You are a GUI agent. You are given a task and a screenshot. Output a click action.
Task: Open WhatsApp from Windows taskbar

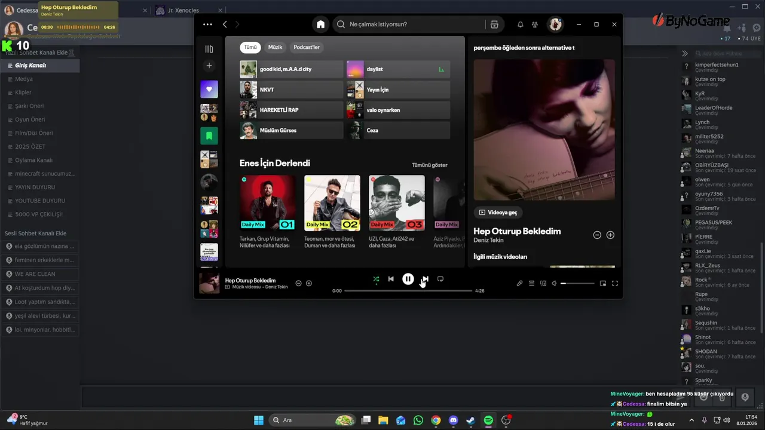(418, 420)
